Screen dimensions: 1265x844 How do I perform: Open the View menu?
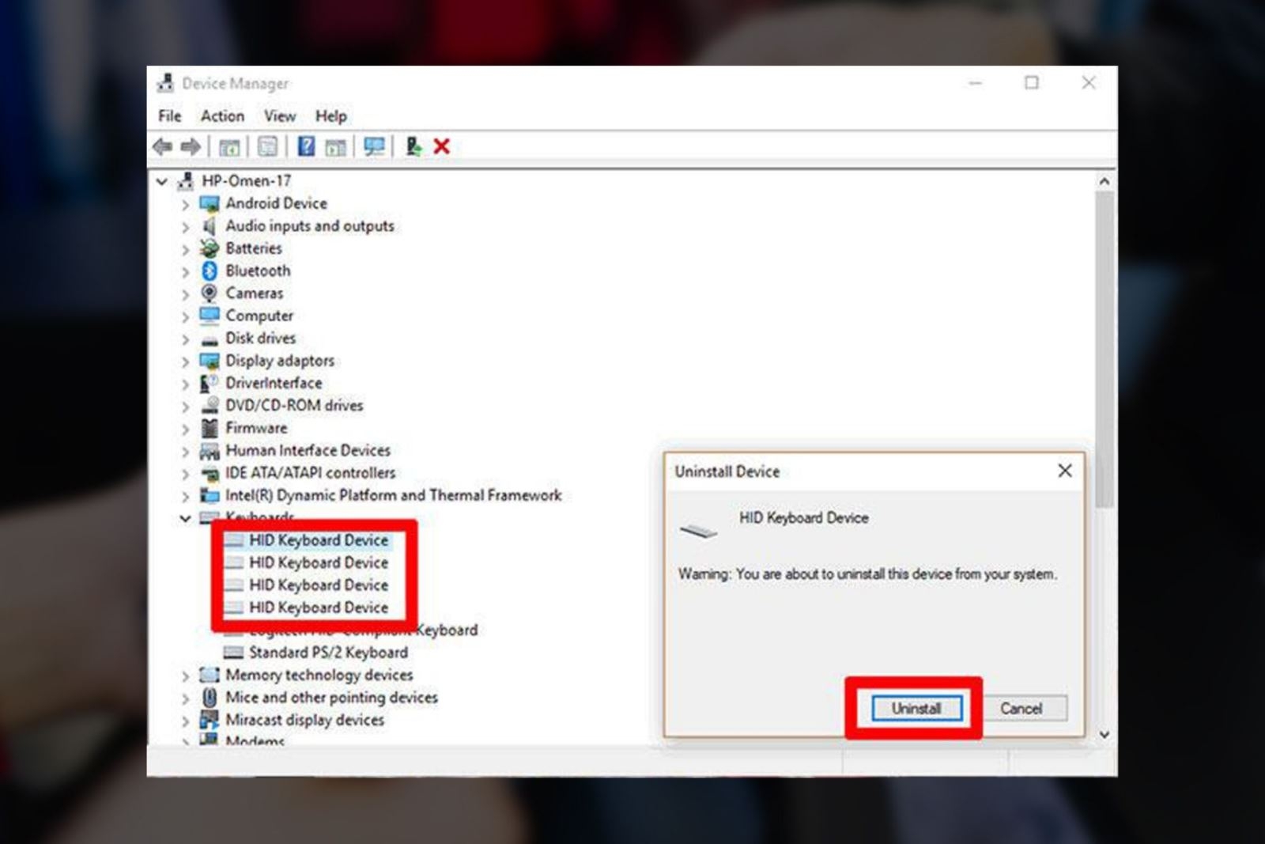pyautogui.click(x=280, y=116)
